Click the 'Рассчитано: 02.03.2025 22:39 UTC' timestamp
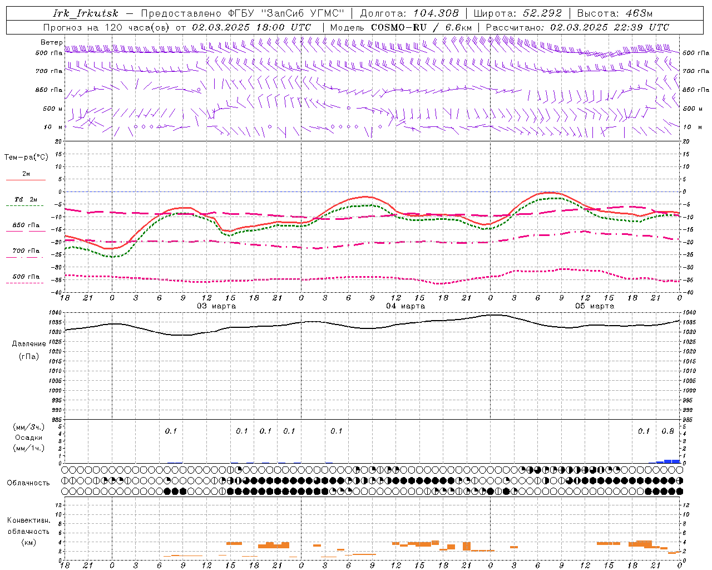 pyautogui.click(x=577, y=27)
